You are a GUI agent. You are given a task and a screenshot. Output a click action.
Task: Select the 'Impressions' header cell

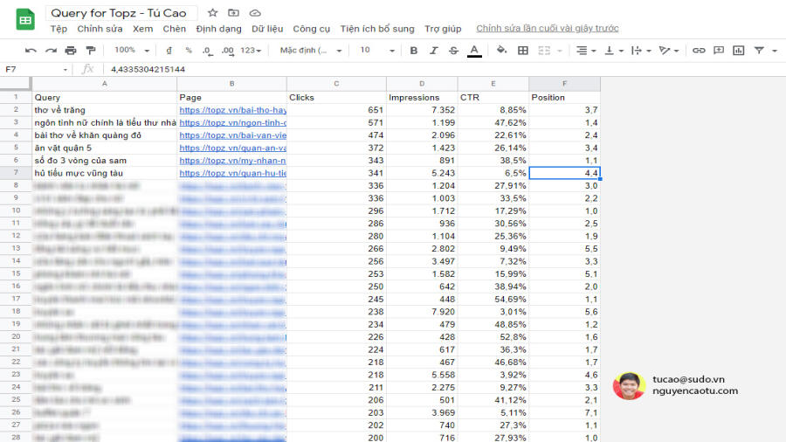(422, 97)
